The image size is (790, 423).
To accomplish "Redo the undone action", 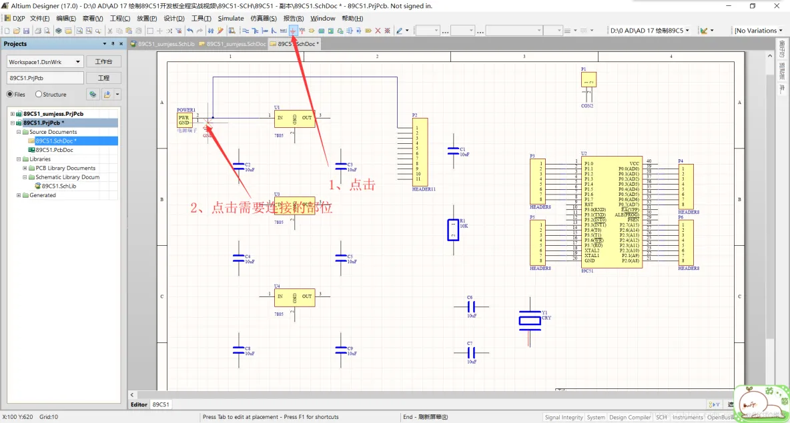I will pos(200,31).
